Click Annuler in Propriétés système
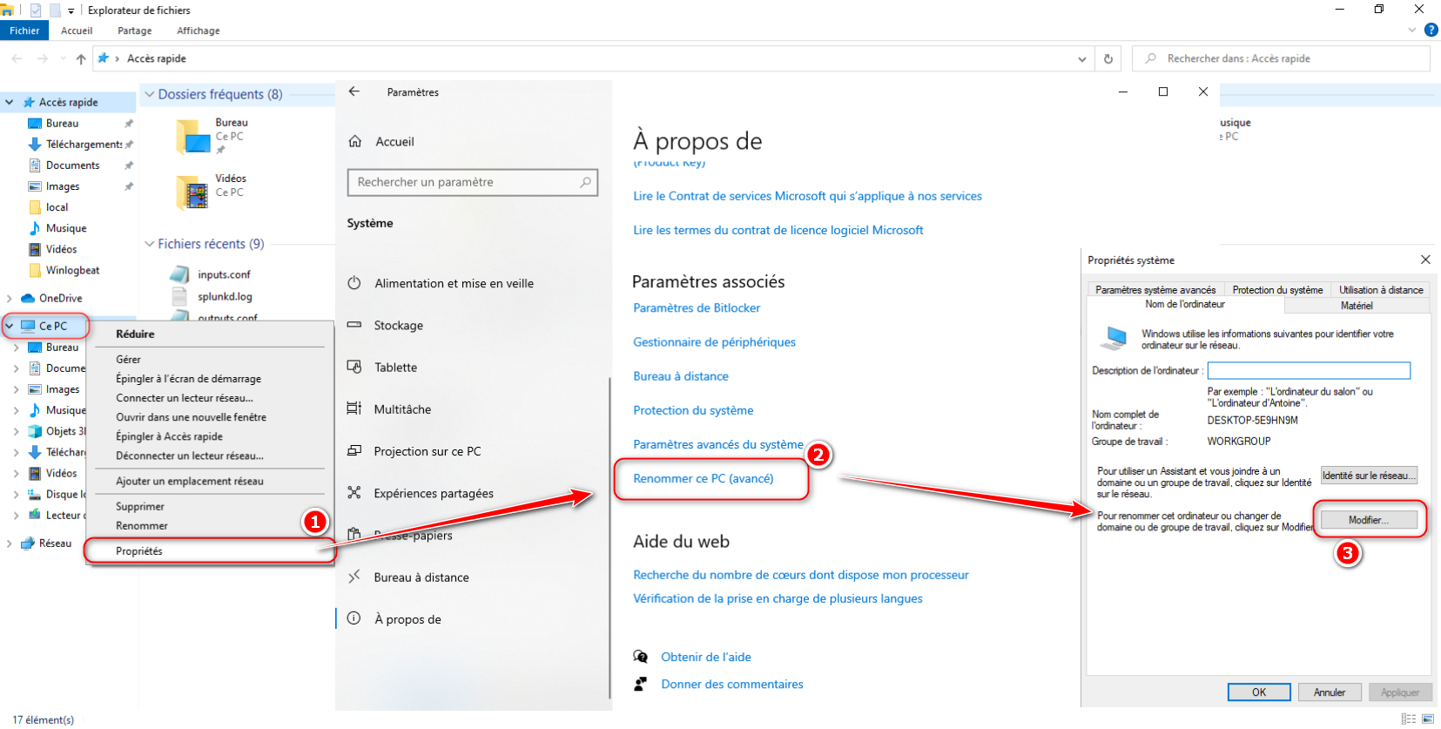The width and height of the screenshot is (1441, 729). pos(1330,692)
